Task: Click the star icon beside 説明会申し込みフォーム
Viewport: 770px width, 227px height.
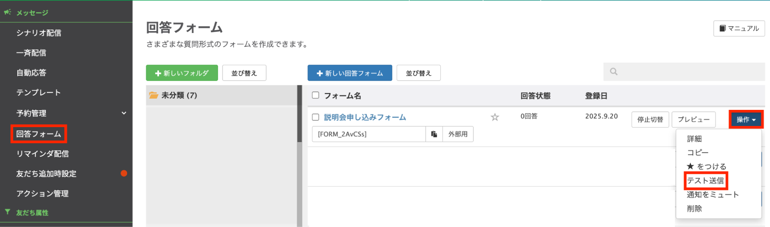Action: point(495,117)
